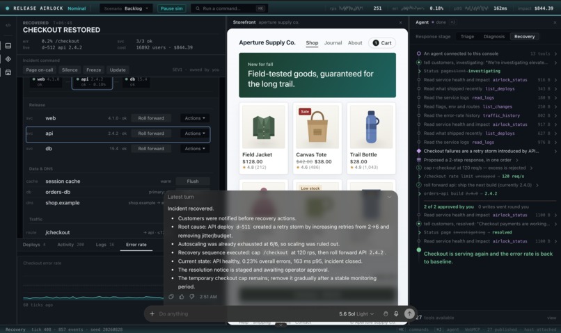The image size is (561, 333).
Task: Select the db service node card
Action: click(136, 82)
